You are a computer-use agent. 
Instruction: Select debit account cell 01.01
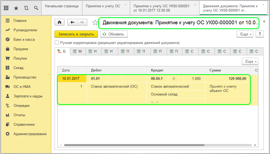(x=97, y=78)
